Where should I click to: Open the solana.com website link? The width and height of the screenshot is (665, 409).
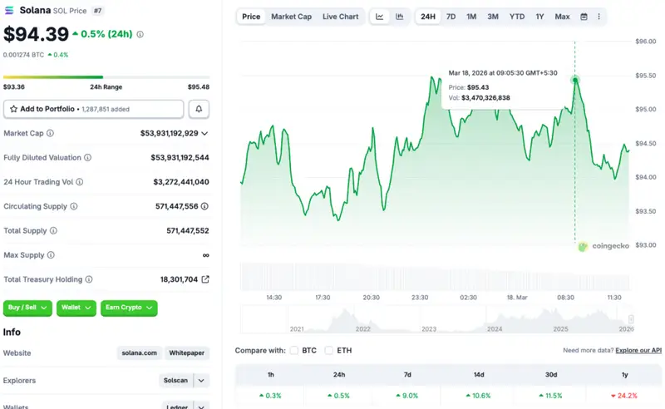(x=139, y=353)
